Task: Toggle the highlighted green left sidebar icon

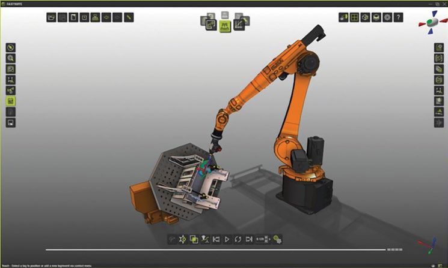Action: [x=11, y=101]
